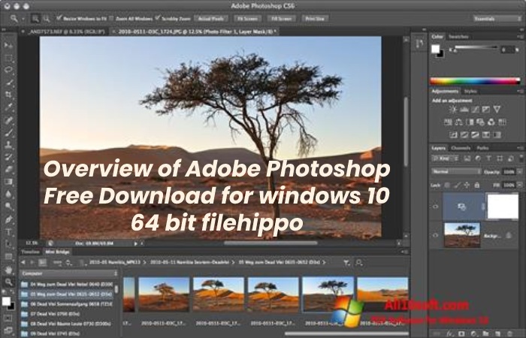This screenshot has width=526, height=338.
Task: Click the Fit Screen button
Action: click(247, 19)
